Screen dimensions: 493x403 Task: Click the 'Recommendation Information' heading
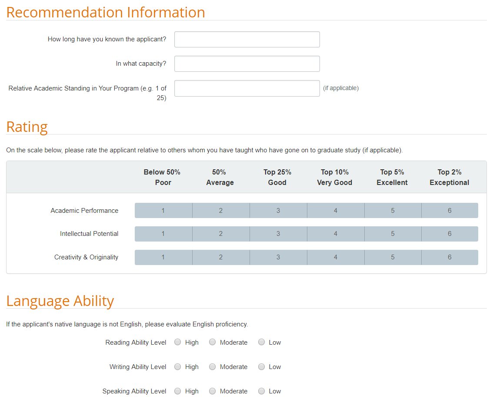(106, 12)
